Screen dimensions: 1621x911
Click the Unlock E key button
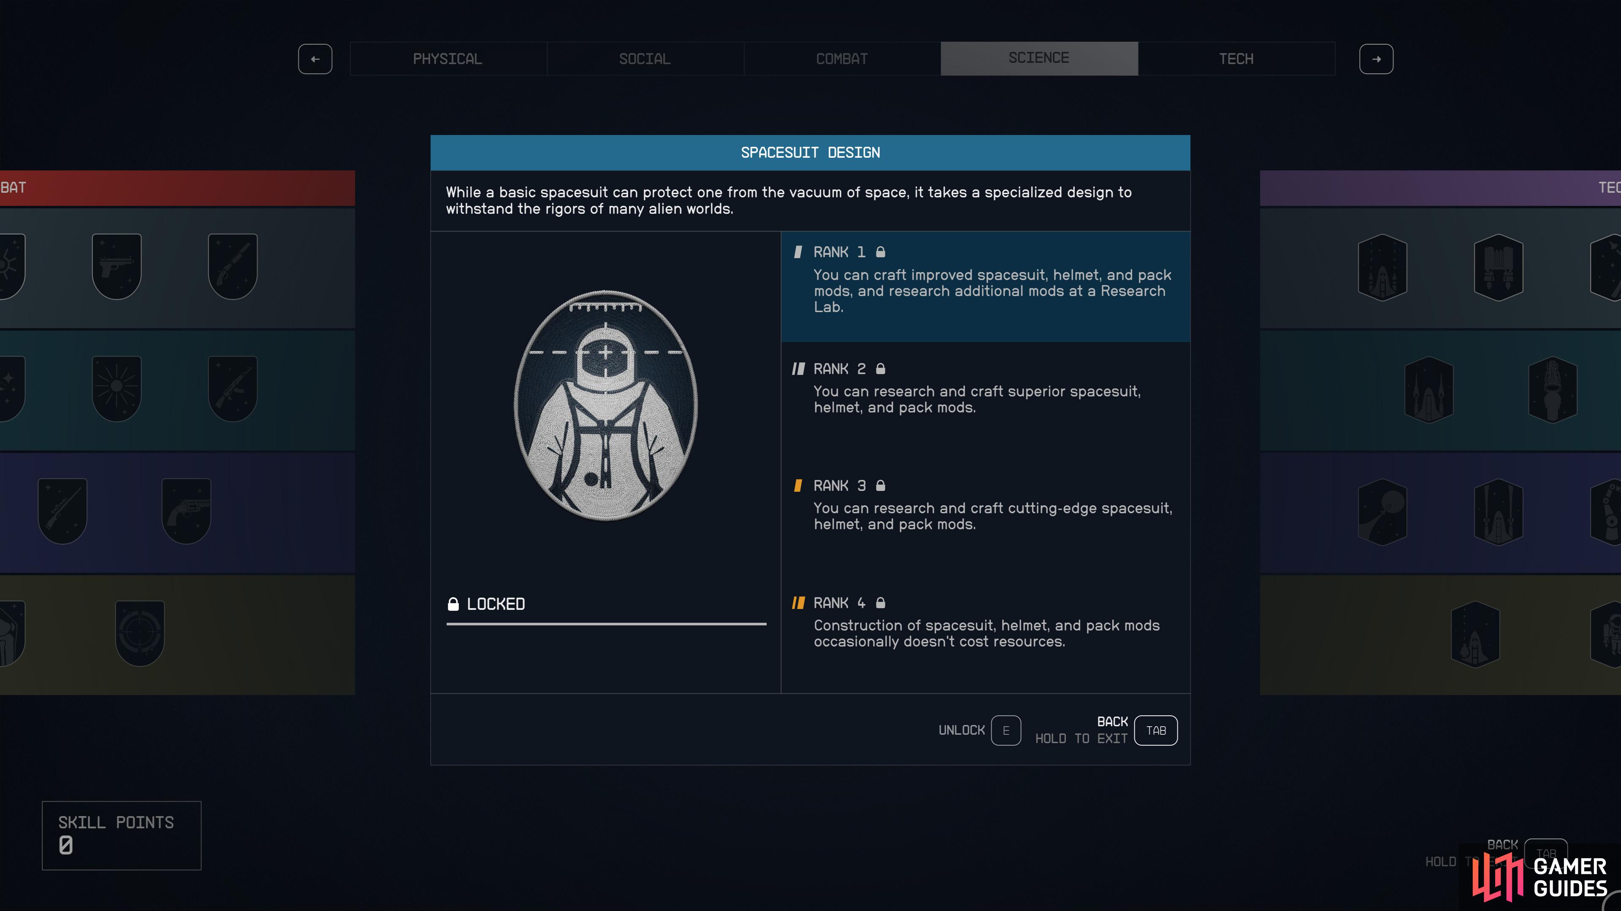1006,730
